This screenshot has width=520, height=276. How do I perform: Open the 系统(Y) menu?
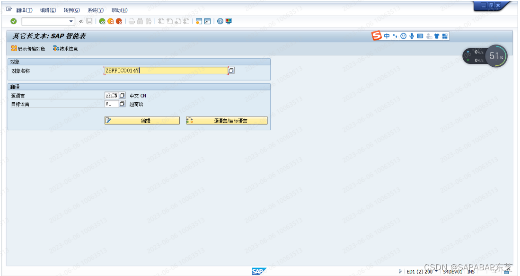(x=96, y=10)
